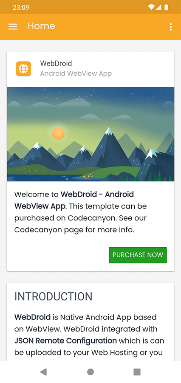Click the PURCHASE NOW button
The width and height of the screenshot is (181, 383).
coord(138,255)
